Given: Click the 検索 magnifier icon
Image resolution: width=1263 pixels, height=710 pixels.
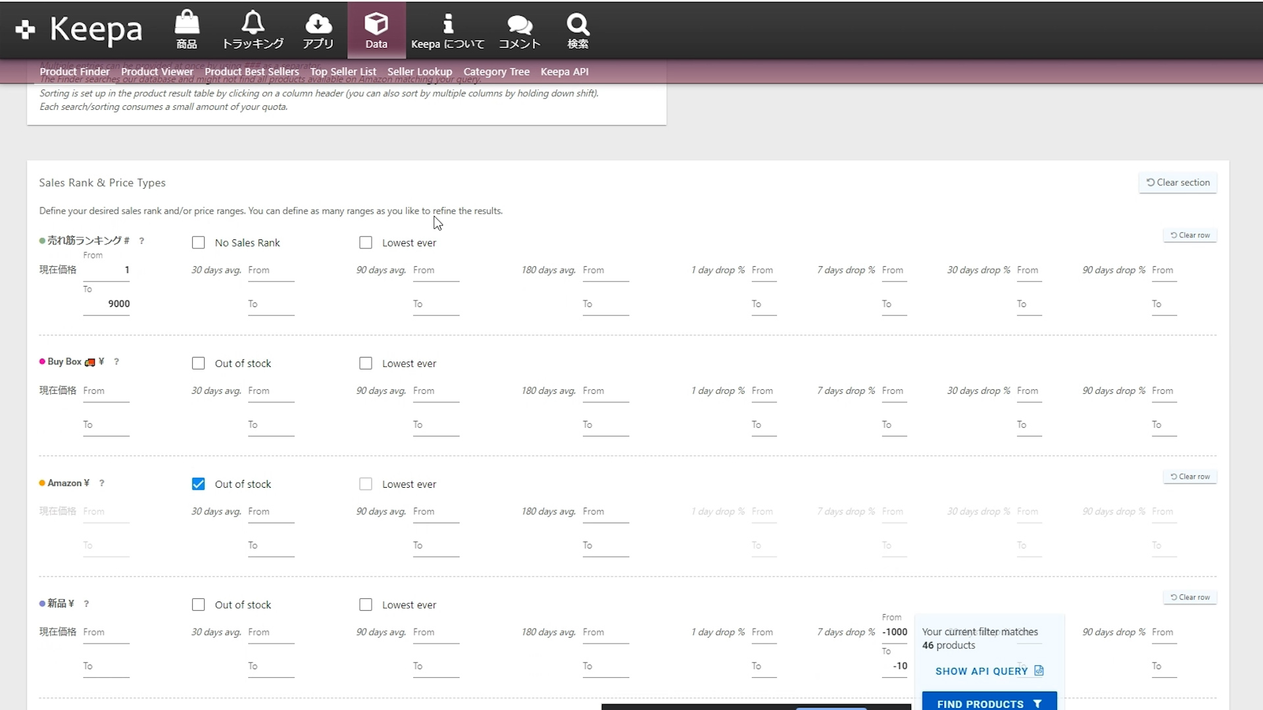Looking at the screenshot, I should tap(578, 24).
